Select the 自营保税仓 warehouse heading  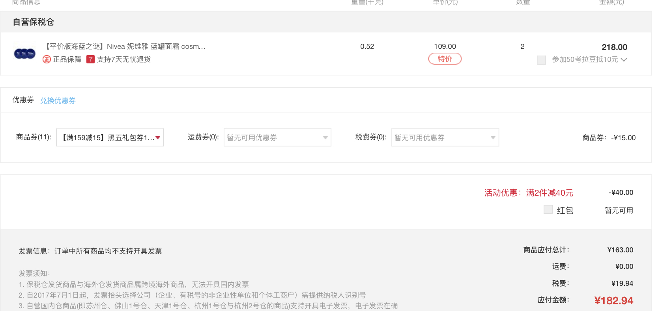pos(34,22)
